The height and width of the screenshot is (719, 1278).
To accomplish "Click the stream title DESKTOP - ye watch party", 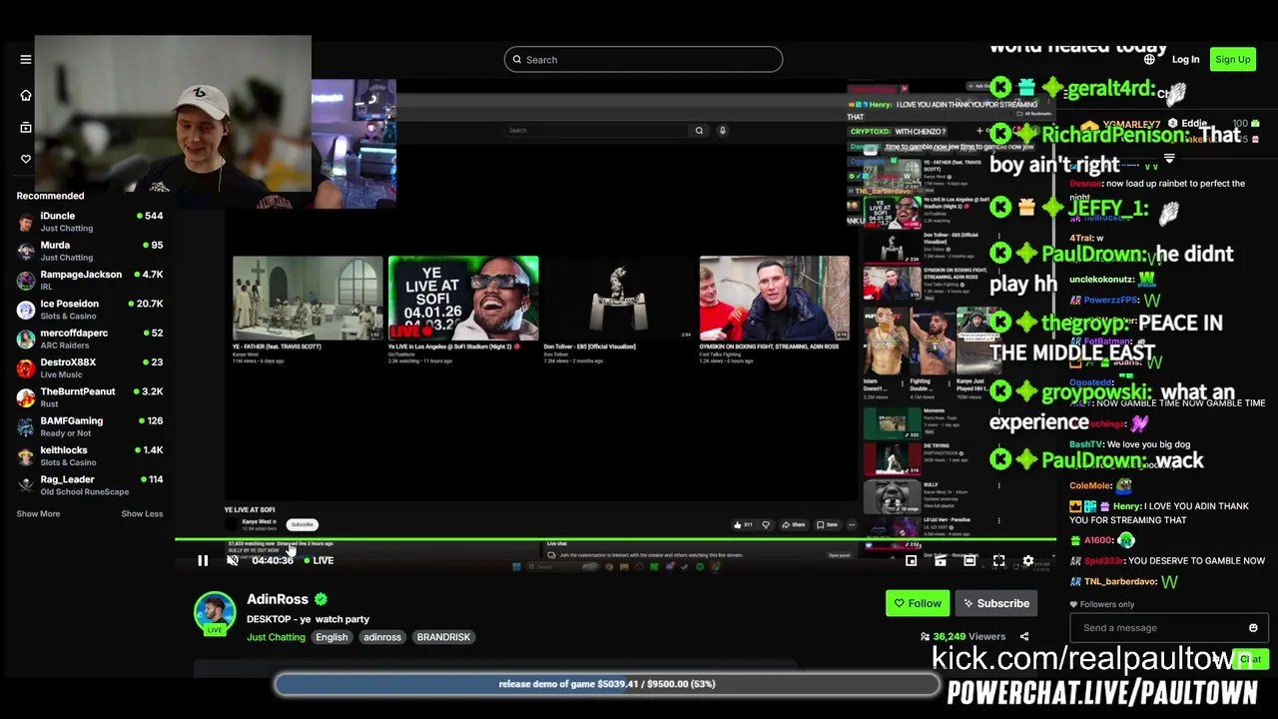I will tap(308, 619).
